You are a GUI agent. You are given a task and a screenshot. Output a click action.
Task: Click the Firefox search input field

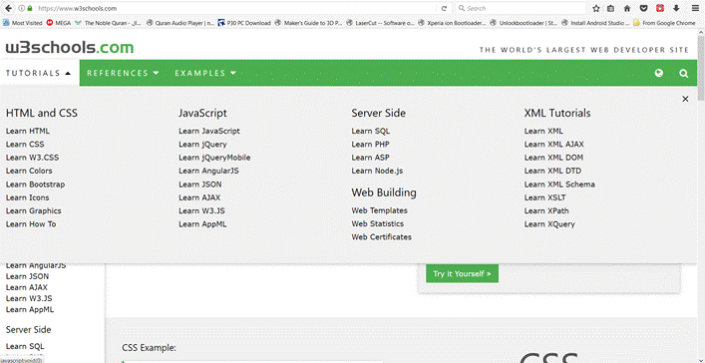point(521,8)
